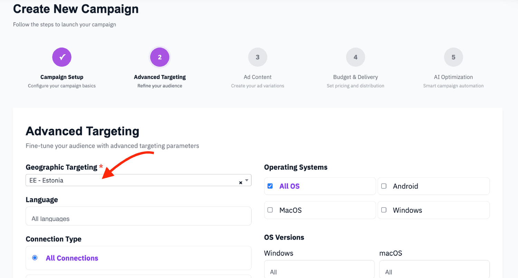Viewport: 518px width, 278px height.
Task: Go to step 3 Ad Content circle
Action: [x=258, y=57]
